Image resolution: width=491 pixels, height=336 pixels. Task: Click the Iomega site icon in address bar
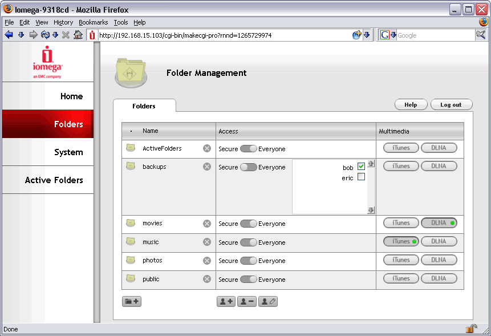point(92,35)
